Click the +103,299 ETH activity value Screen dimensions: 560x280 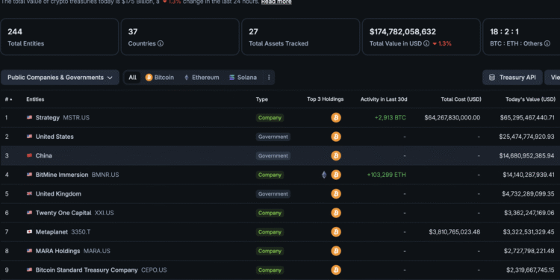[387, 175]
